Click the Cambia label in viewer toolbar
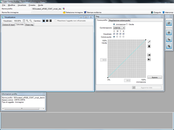174x130 pixels. coord(37,21)
